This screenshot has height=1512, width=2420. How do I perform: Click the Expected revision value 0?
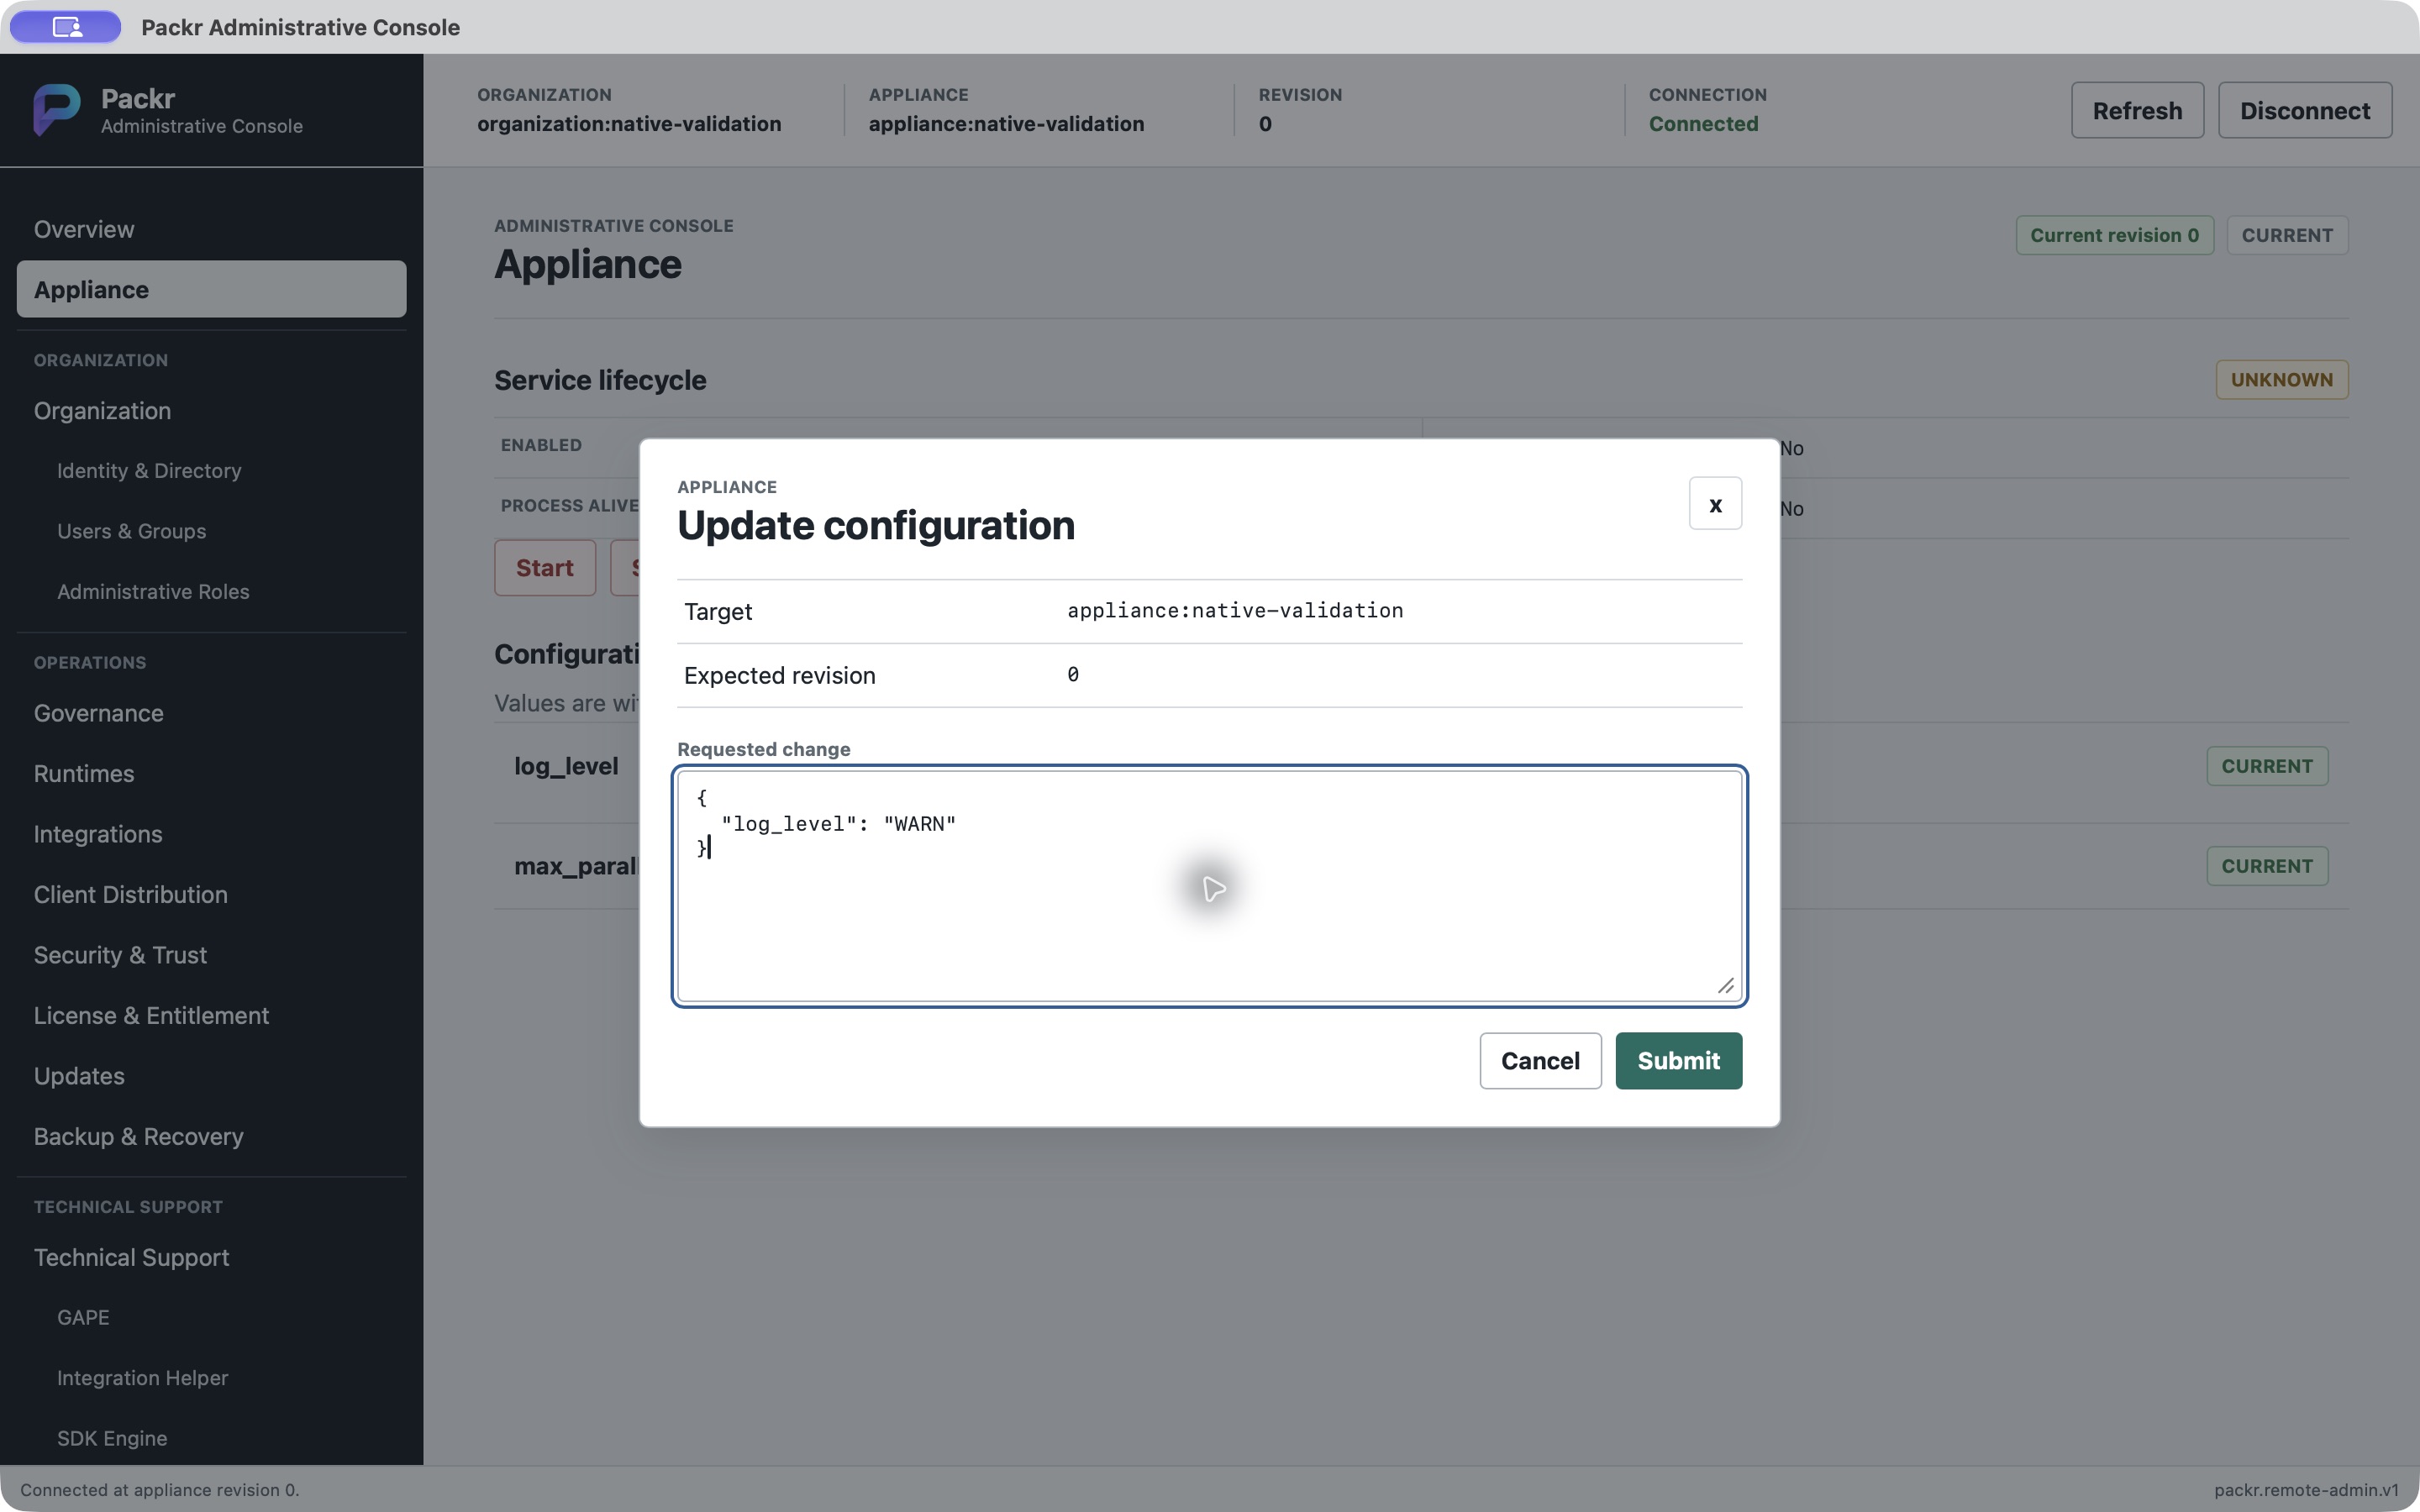(1073, 675)
